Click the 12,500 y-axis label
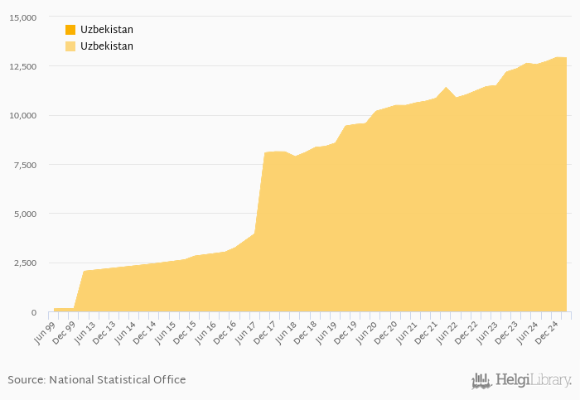This screenshot has height=400, width=580. coord(22,66)
